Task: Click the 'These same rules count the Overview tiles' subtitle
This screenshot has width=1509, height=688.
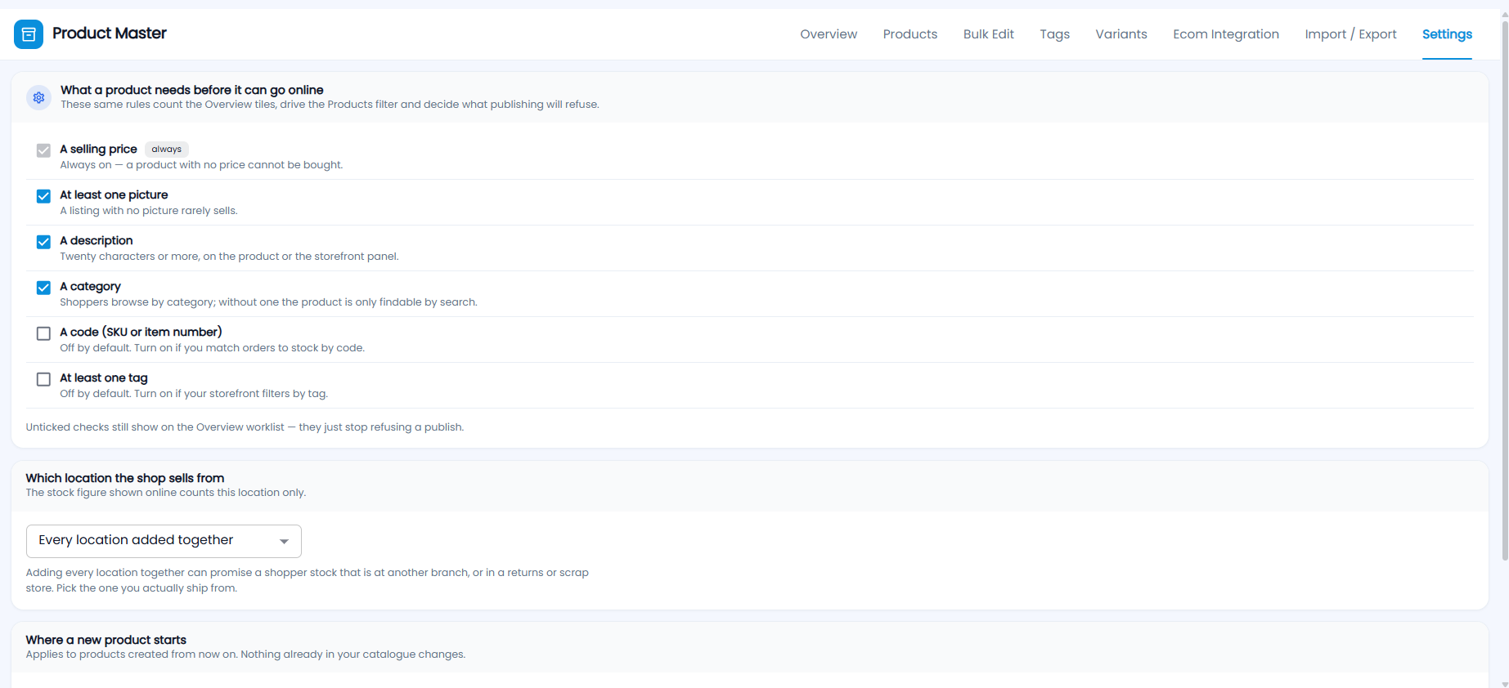Action: click(x=330, y=105)
